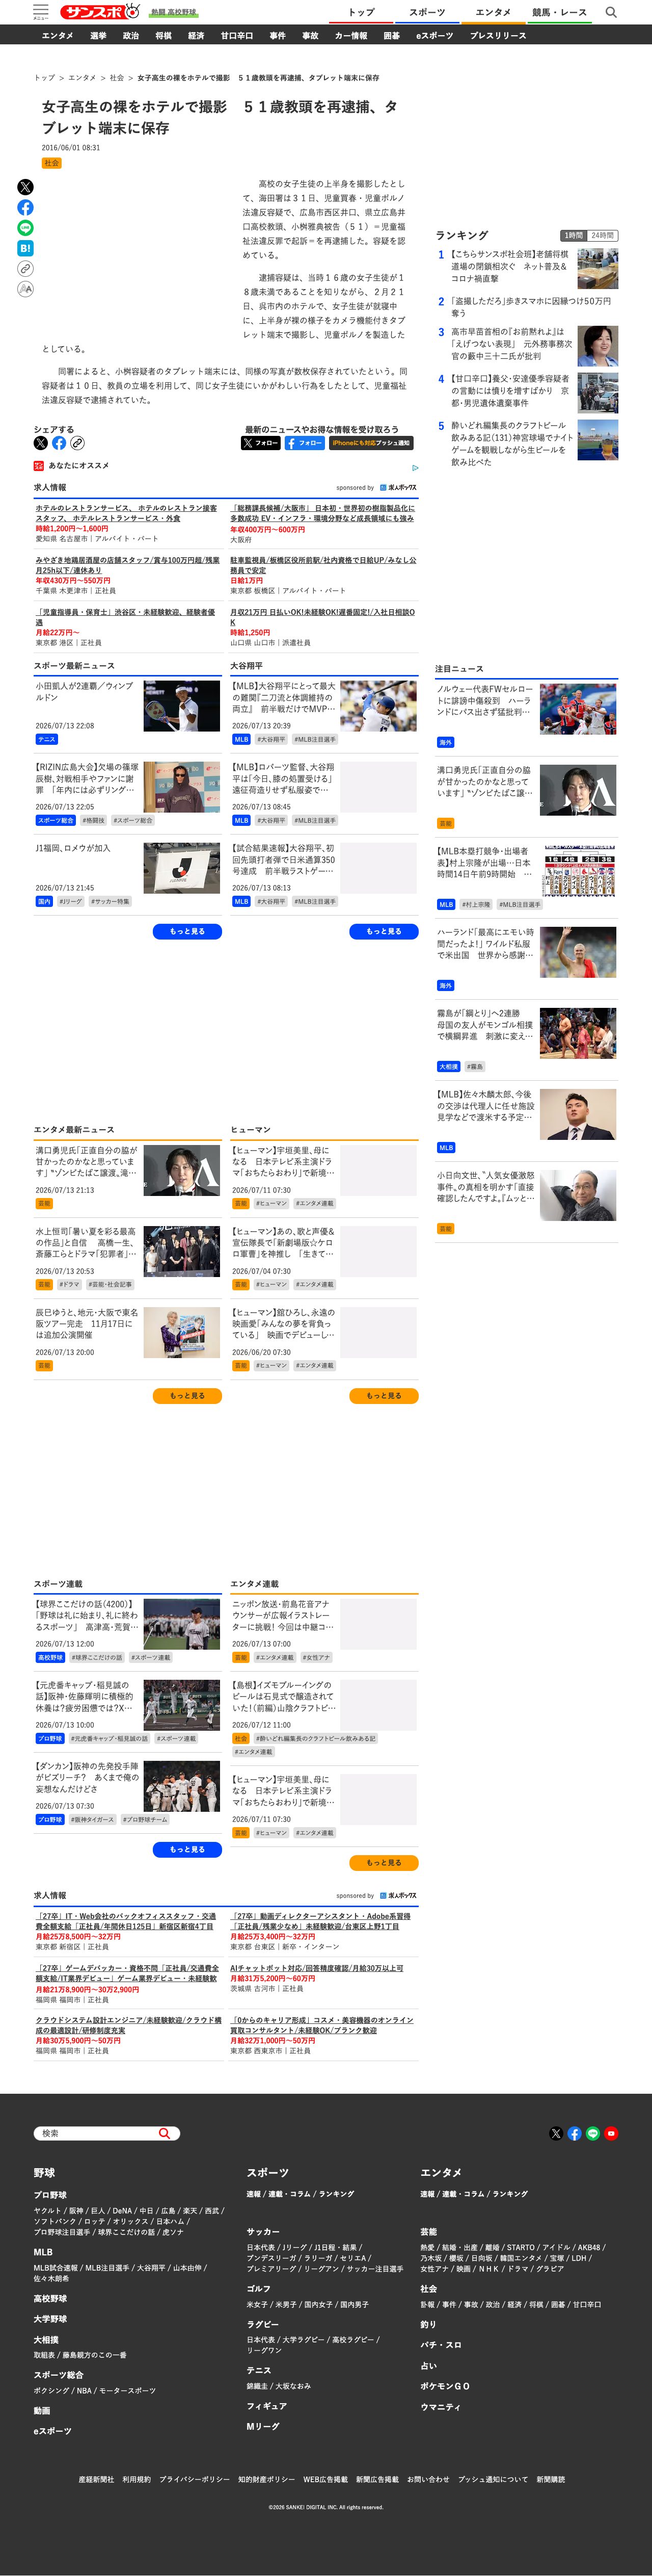Share article on Facebook from side rail

(x=26, y=207)
